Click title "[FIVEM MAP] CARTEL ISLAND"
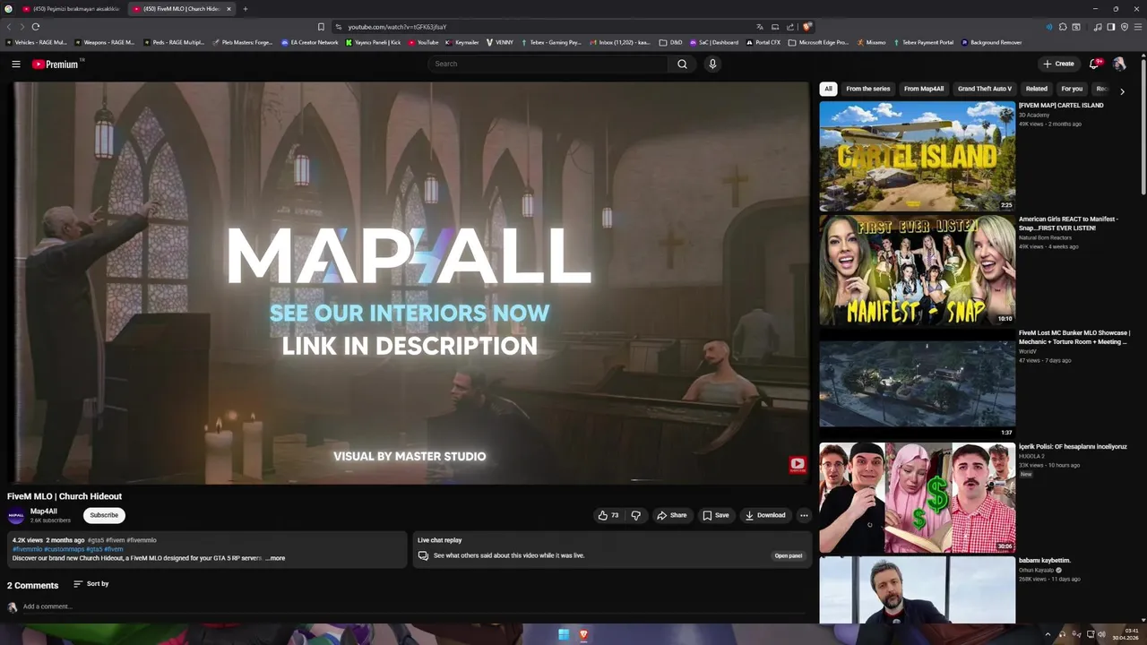Screen dimensions: 1147x645 coord(1061,106)
